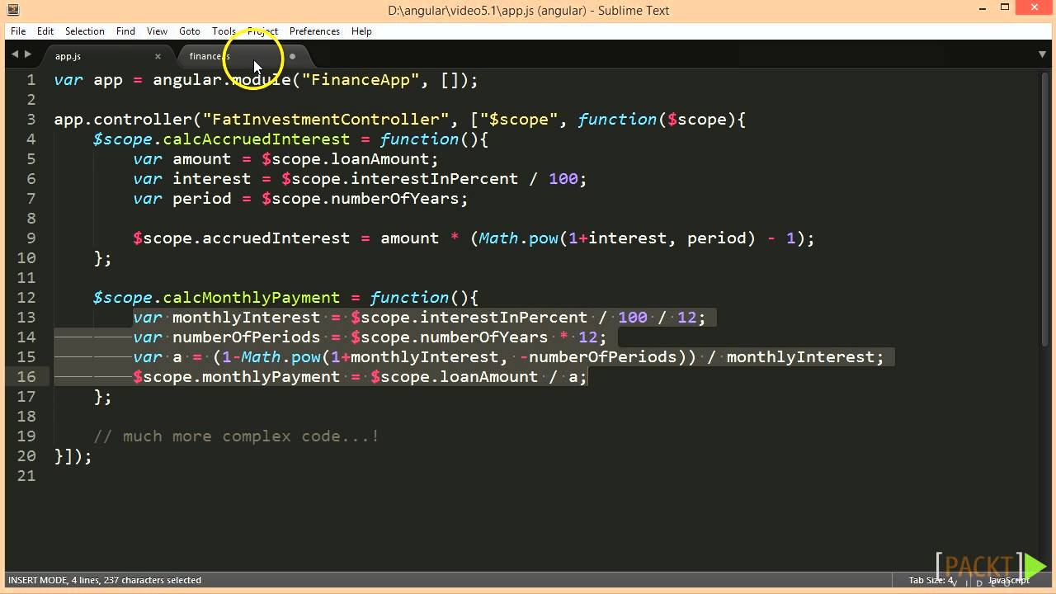Click calcAccruedInterest on line 4
Viewport: 1056px width, 594px height.
coord(257,139)
